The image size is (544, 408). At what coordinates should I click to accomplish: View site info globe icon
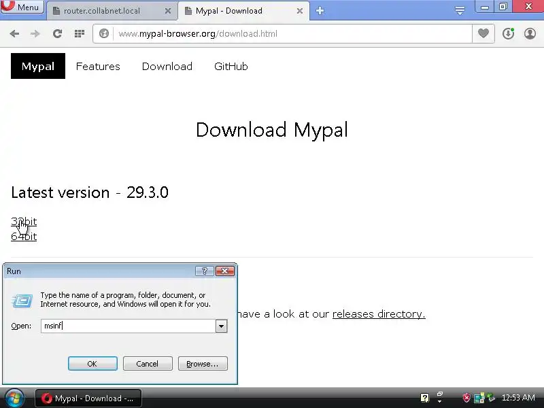pos(104,33)
